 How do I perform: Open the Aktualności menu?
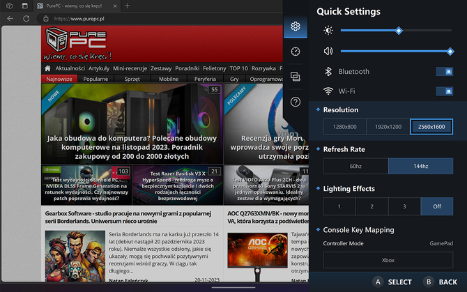pos(70,68)
